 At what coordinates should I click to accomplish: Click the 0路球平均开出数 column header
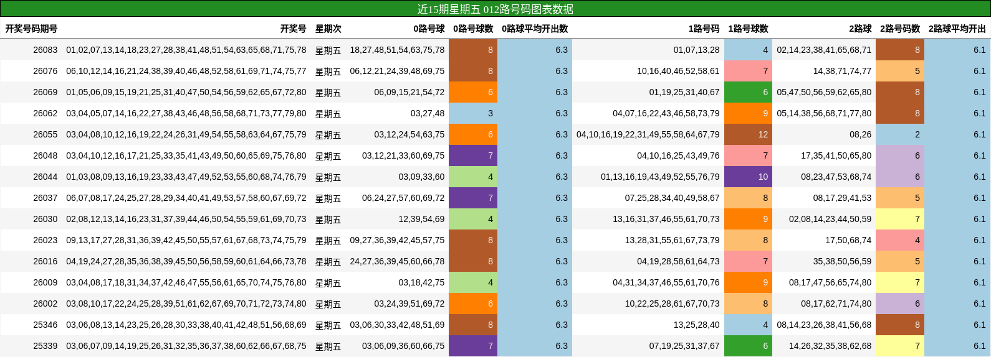(535, 29)
